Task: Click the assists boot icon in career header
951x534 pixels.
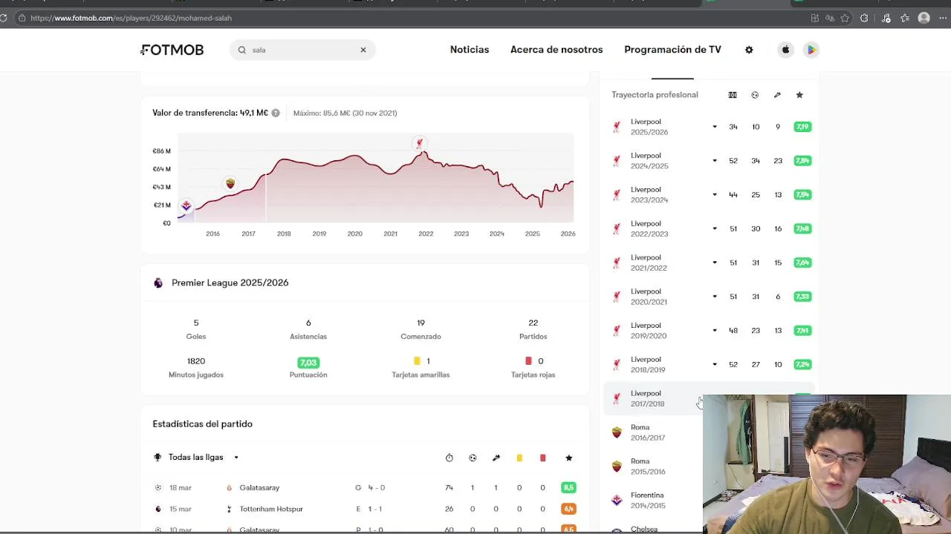Action: [x=777, y=95]
